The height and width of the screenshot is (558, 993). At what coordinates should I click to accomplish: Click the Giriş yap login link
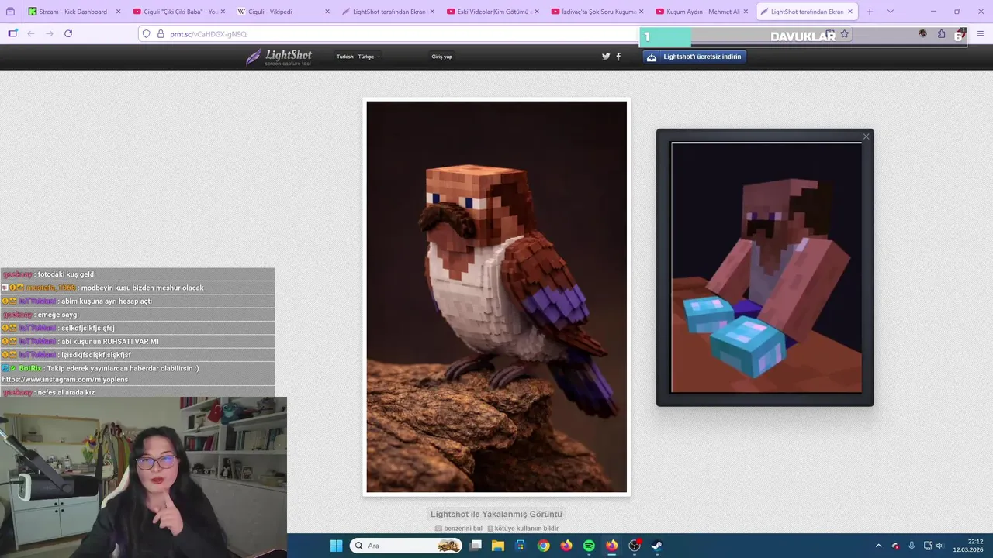(442, 57)
